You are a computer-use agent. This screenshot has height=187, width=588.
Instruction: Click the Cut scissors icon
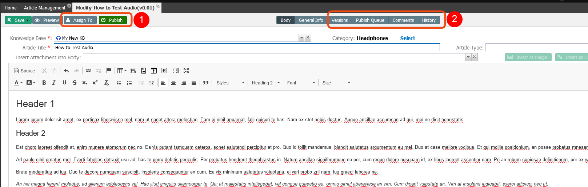(44, 71)
